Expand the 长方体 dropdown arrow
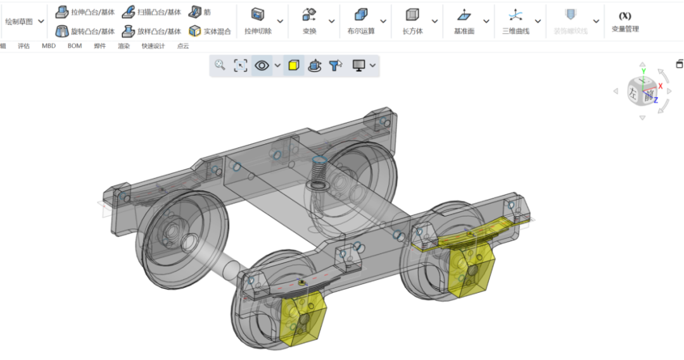The height and width of the screenshot is (360, 684). [x=434, y=22]
